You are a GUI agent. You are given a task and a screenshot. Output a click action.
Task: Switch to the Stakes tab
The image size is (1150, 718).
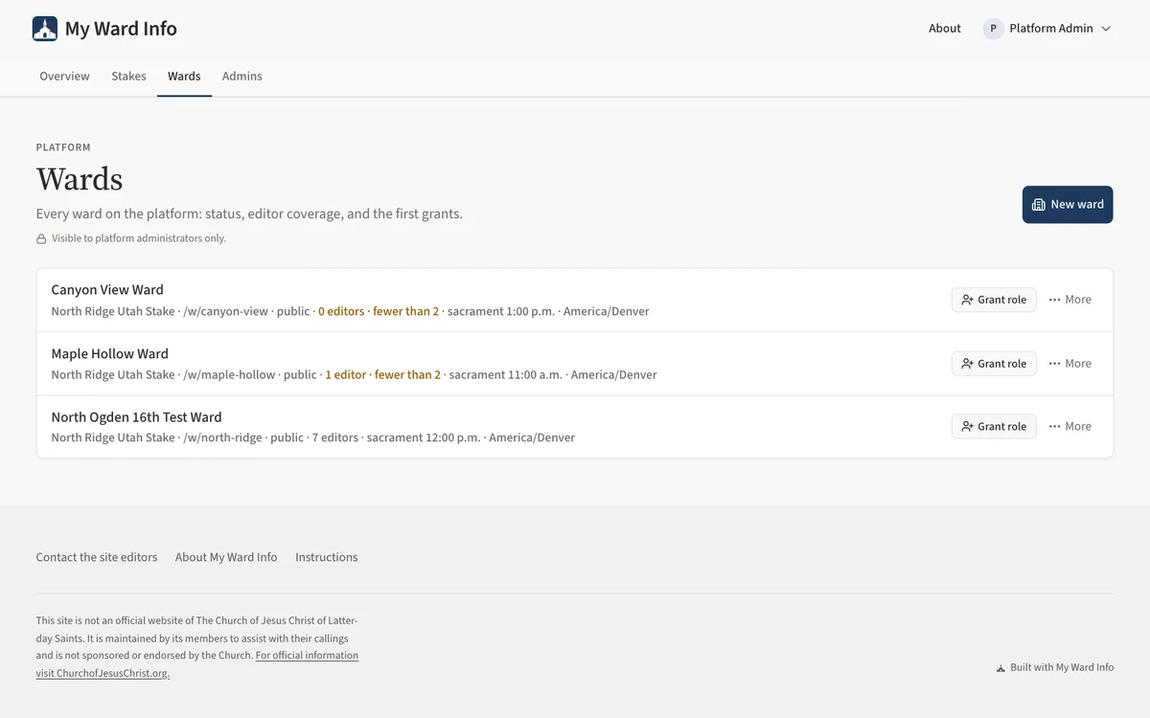pos(128,76)
